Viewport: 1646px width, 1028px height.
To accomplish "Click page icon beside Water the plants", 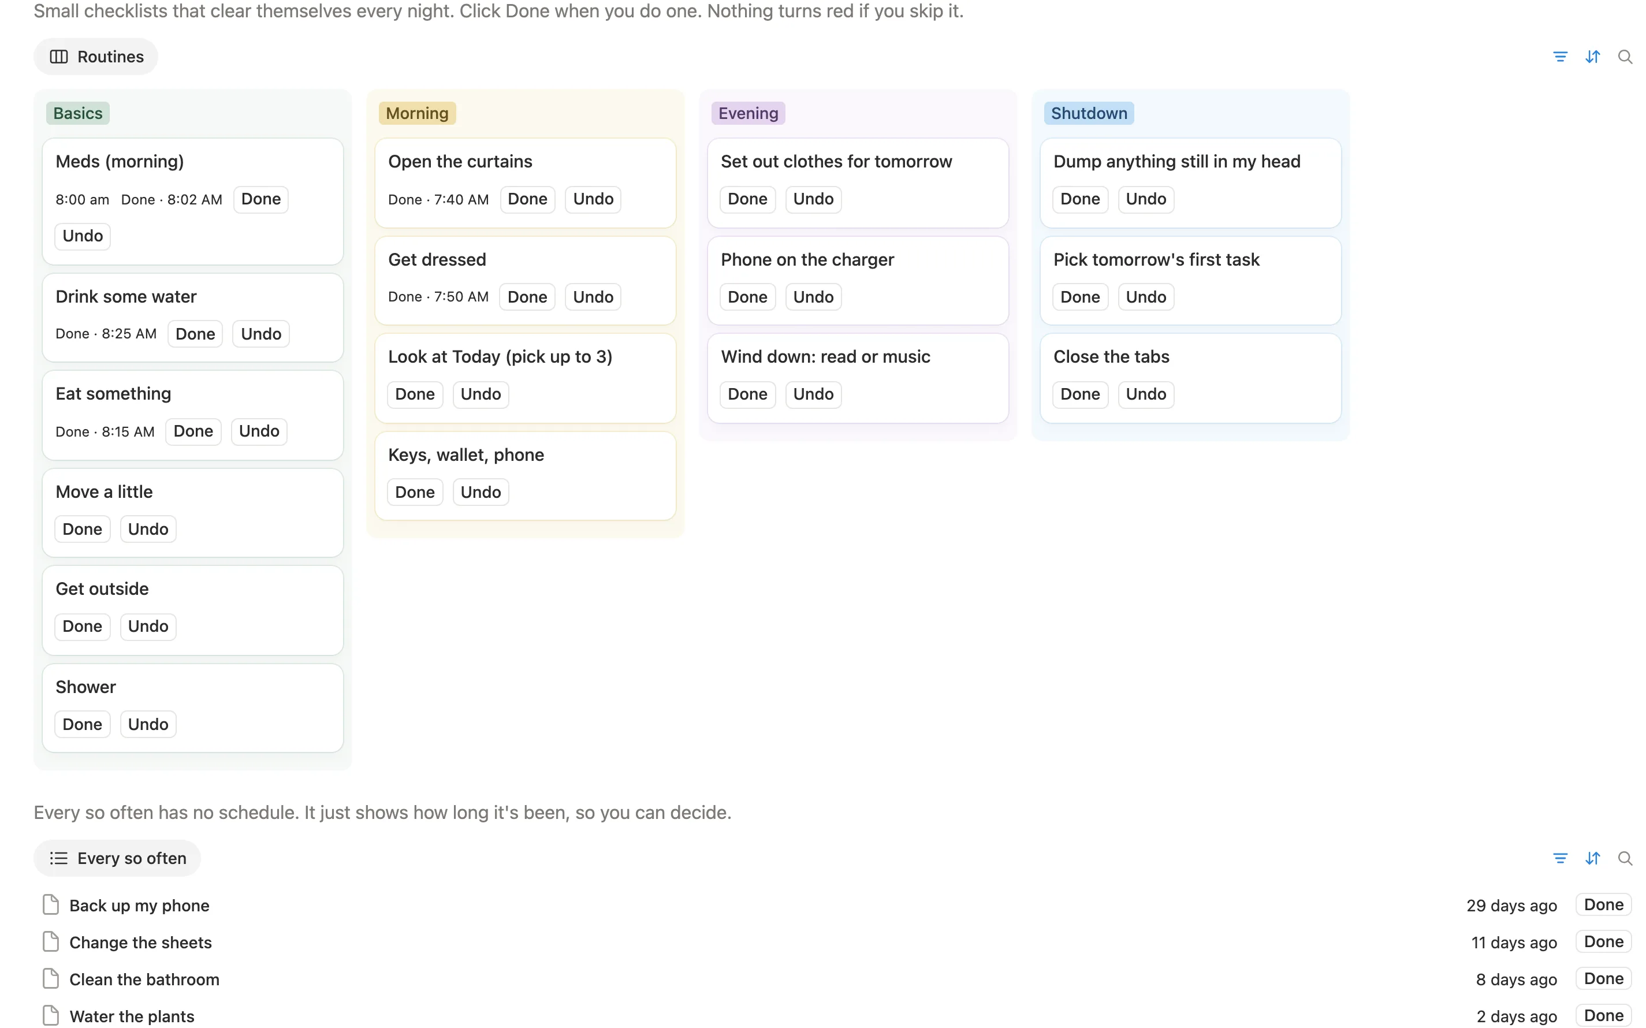I will 50,1016.
